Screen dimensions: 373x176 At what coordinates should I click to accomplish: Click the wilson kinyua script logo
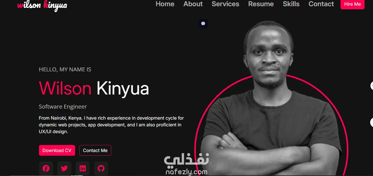(42, 5)
